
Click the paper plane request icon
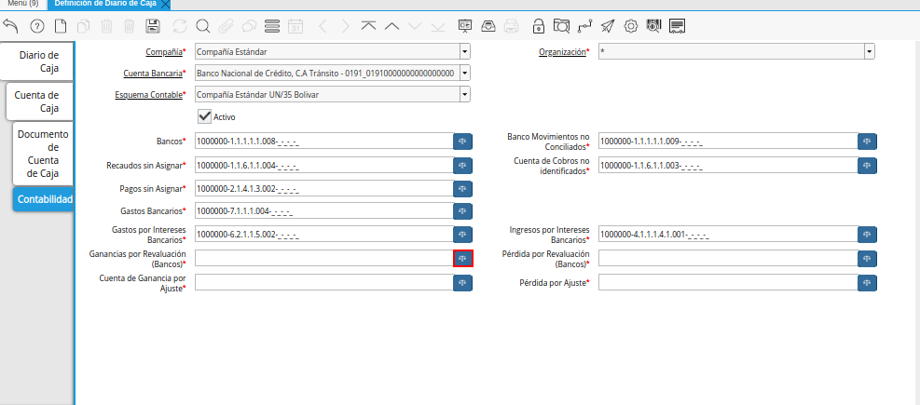tap(608, 26)
